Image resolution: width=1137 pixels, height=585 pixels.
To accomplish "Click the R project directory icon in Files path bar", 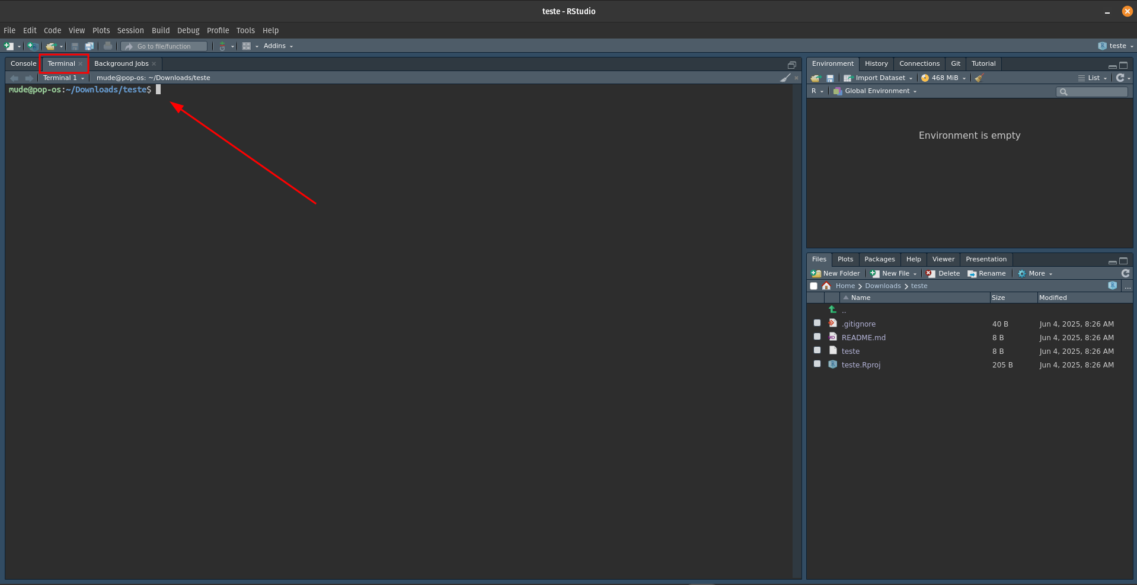I will pyautogui.click(x=1112, y=286).
